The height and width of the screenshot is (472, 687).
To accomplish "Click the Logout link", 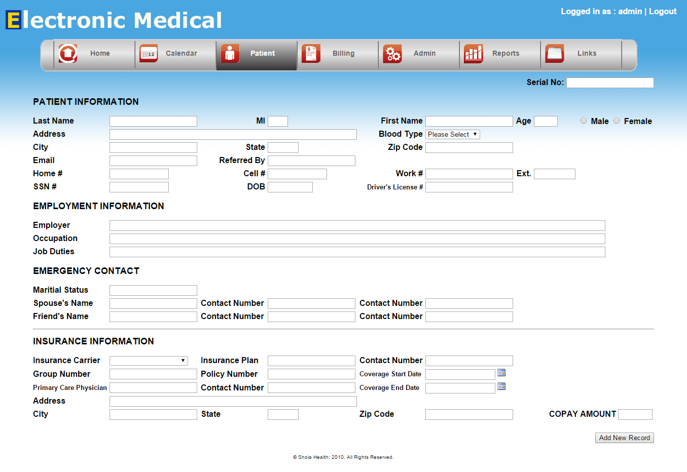I will coord(663,11).
